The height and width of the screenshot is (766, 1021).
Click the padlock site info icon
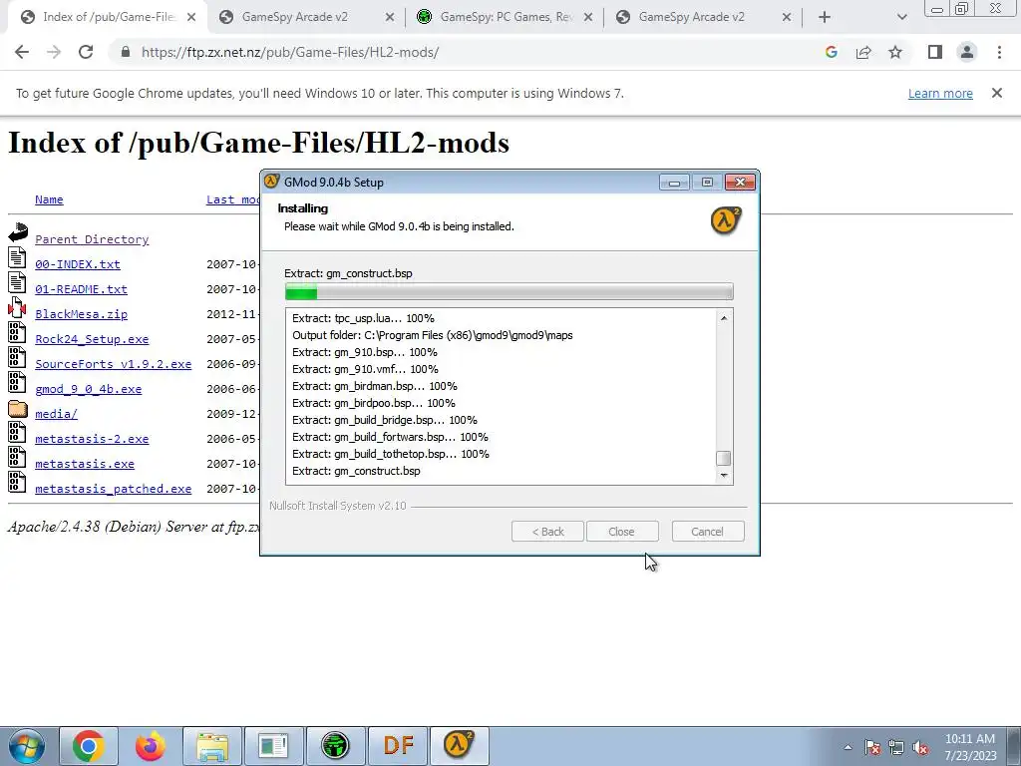pos(126,52)
